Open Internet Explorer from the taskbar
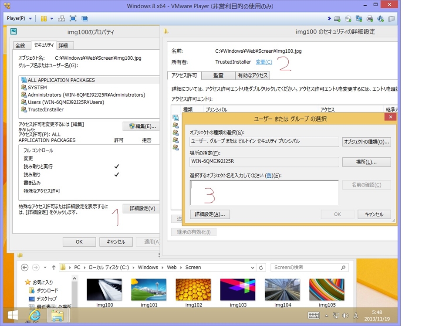The width and height of the screenshot is (446, 326). point(35,315)
